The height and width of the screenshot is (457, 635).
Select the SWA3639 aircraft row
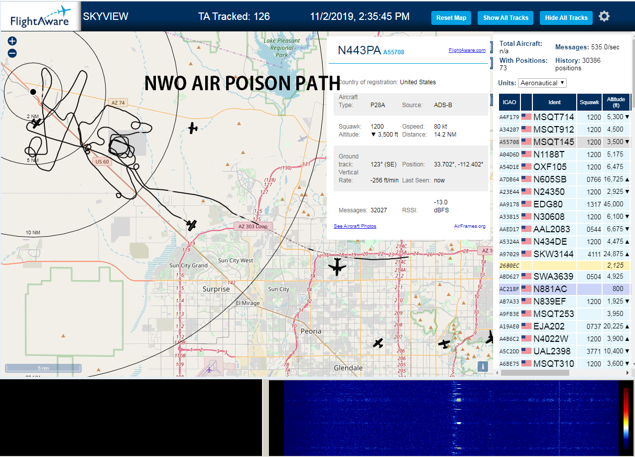(565, 277)
